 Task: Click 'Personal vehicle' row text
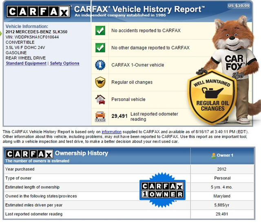click(128, 100)
